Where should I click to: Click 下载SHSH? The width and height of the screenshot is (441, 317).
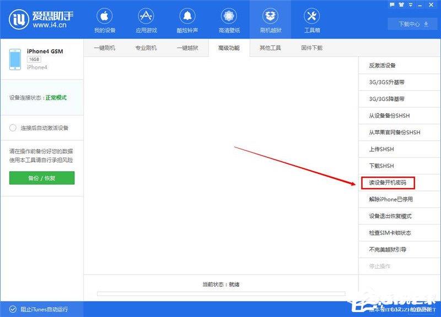(399, 166)
